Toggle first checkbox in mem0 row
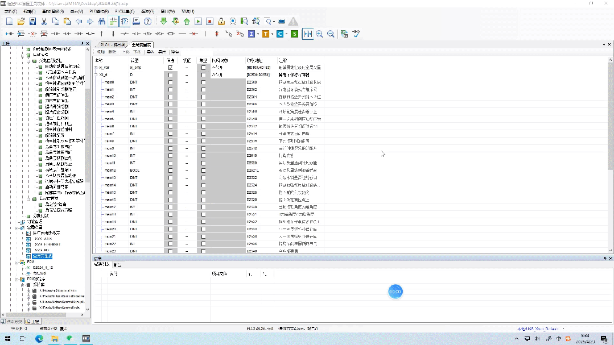Screen dimensions: 614x345 click(170, 82)
